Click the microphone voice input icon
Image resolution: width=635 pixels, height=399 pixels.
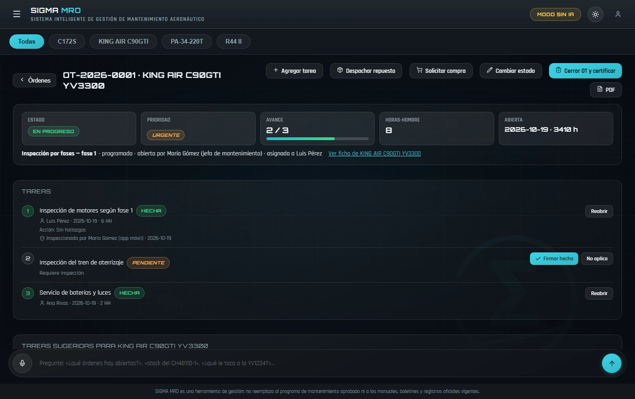[22, 363]
